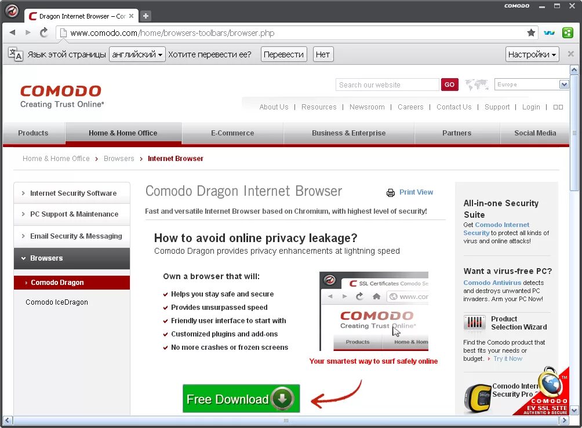The width and height of the screenshot is (582, 428).
Task: Click the Comodo Antivirus link
Action: tap(492, 283)
